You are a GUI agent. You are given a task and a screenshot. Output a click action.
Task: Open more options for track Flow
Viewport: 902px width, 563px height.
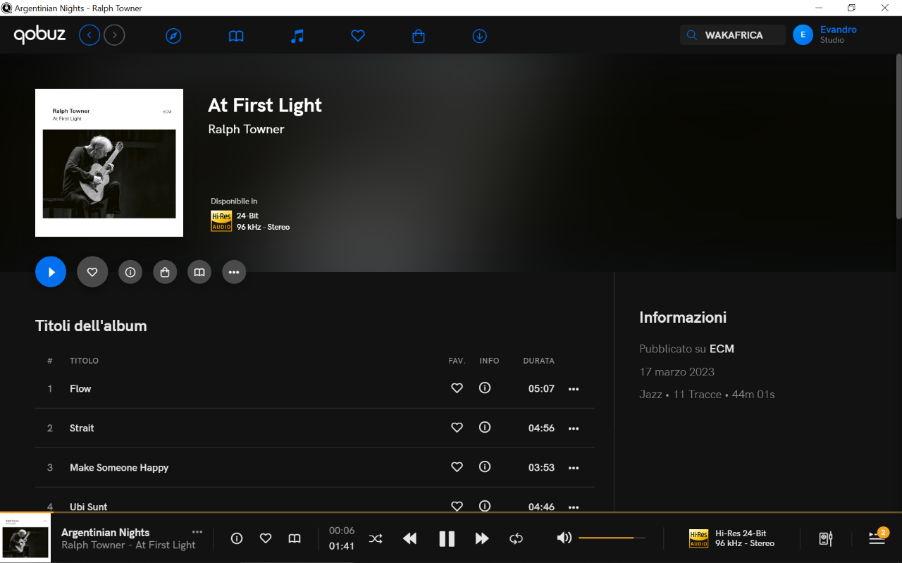(574, 389)
